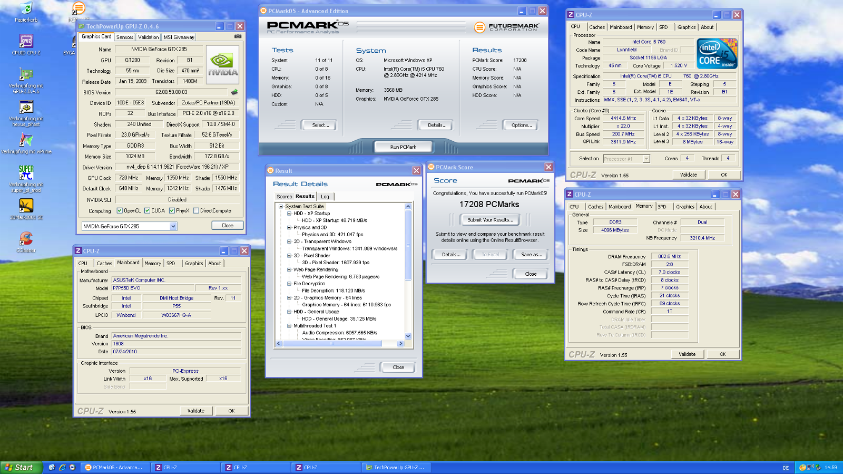Open the Processor #1 selection dropdown
Image resolution: width=843 pixels, height=474 pixels.
pos(646,159)
